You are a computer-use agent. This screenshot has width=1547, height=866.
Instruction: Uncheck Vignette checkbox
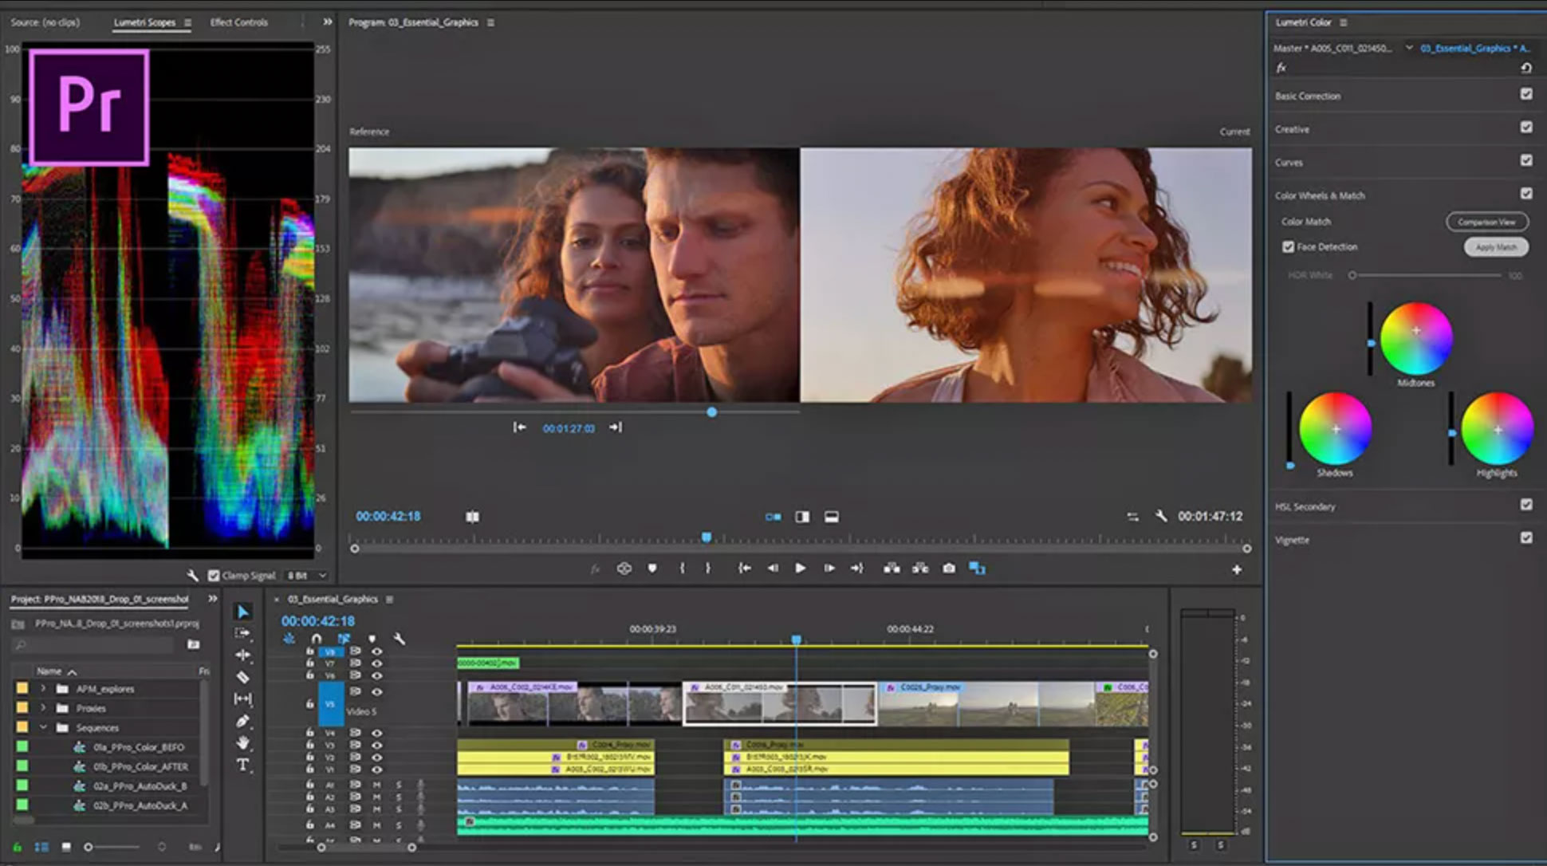coord(1526,538)
